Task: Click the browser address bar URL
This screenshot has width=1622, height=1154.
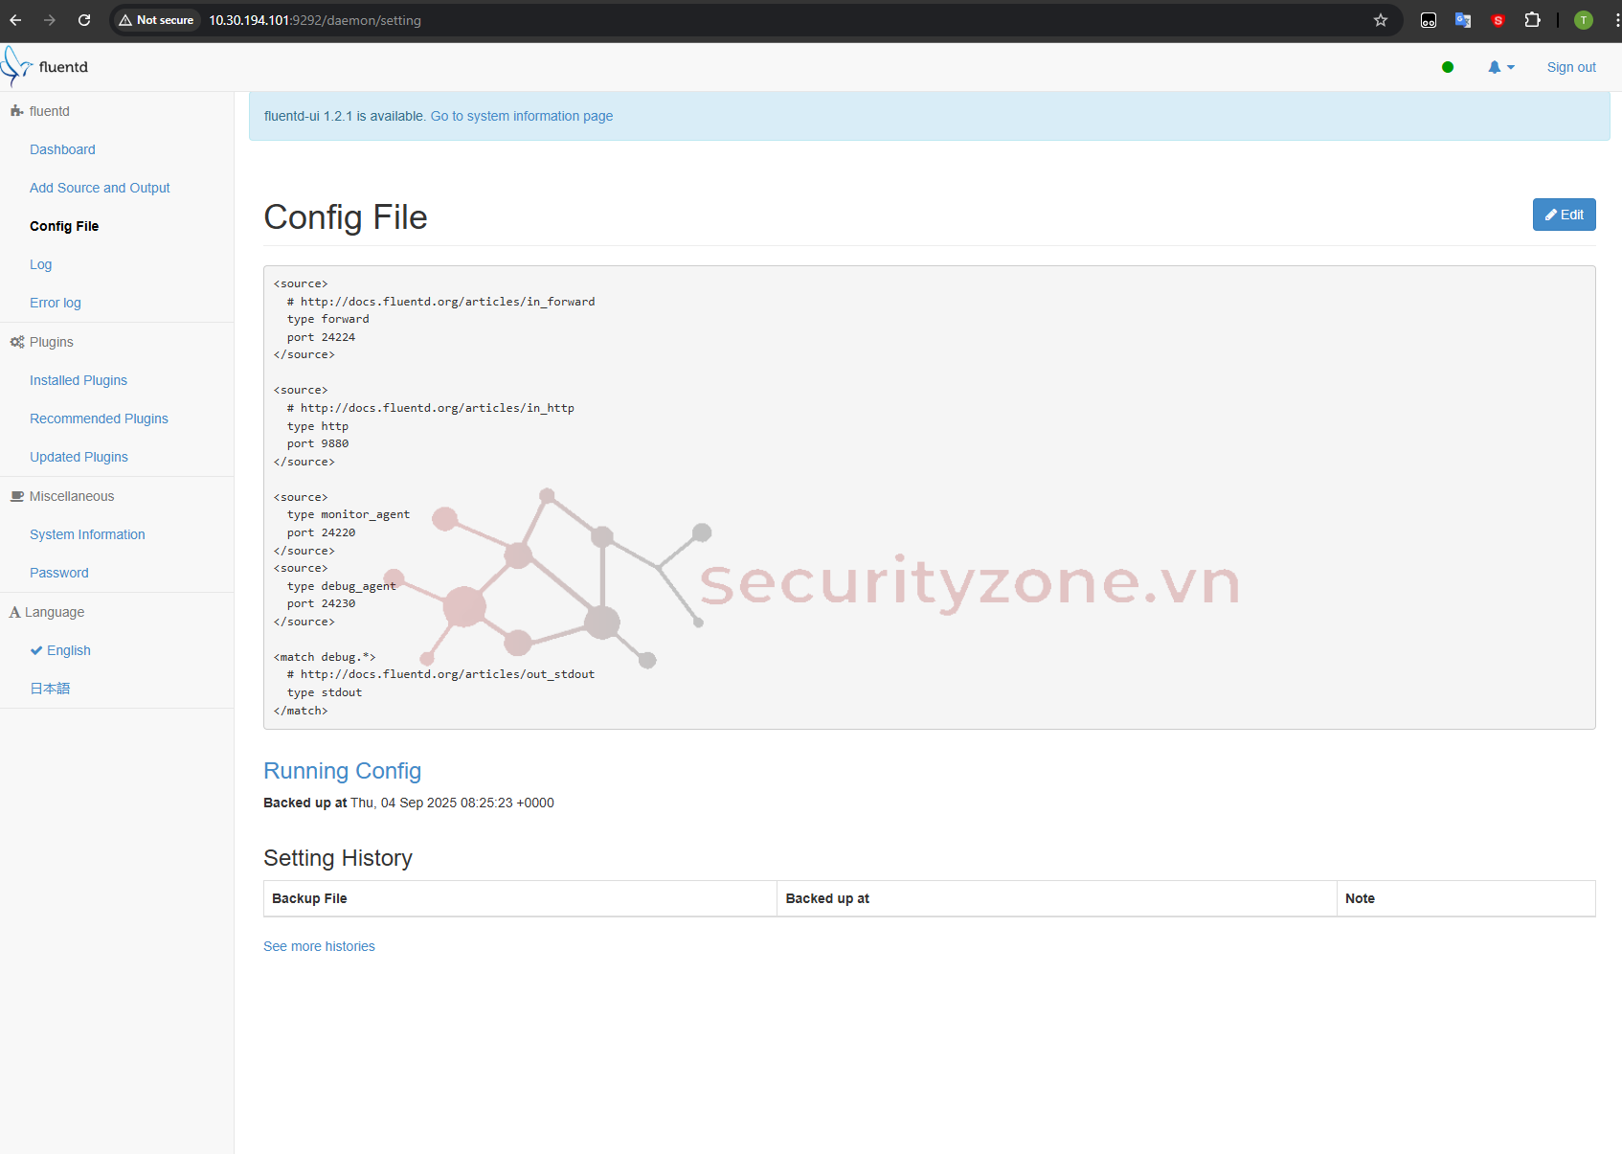Action: tap(315, 20)
